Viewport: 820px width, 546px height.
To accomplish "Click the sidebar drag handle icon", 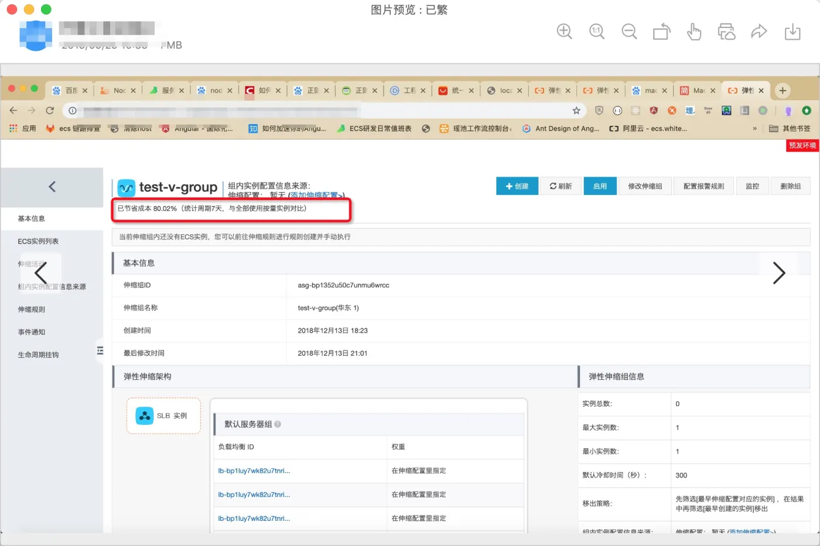I will click(x=100, y=351).
